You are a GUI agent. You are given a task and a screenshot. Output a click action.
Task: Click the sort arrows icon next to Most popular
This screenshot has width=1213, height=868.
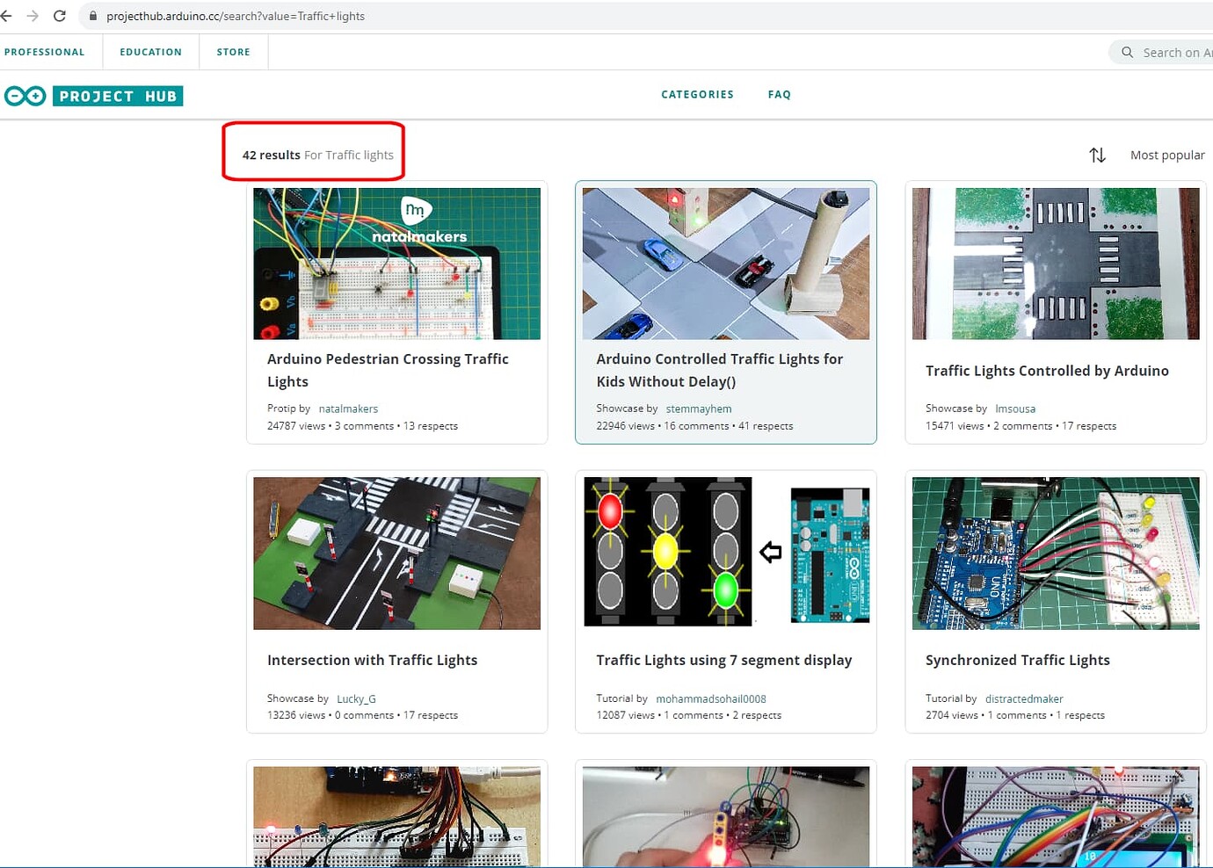1097,155
